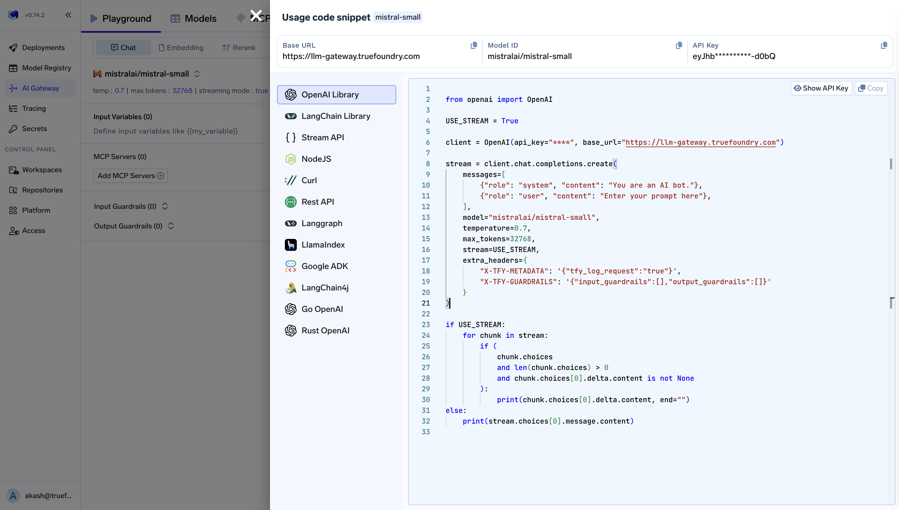Click the Copy code button
Image resolution: width=899 pixels, height=510 pixels.
click(x=871, y=88)
